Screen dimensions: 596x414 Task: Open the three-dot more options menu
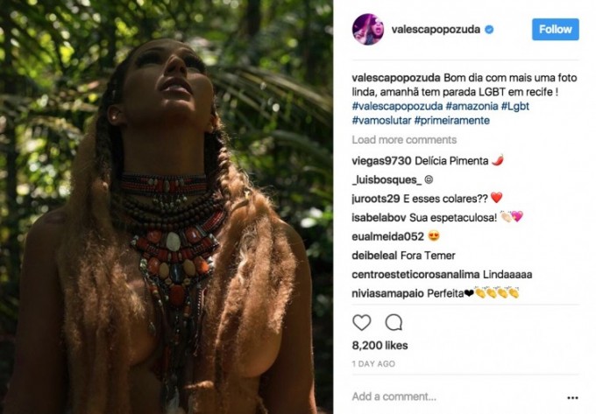tap(572, 396)
